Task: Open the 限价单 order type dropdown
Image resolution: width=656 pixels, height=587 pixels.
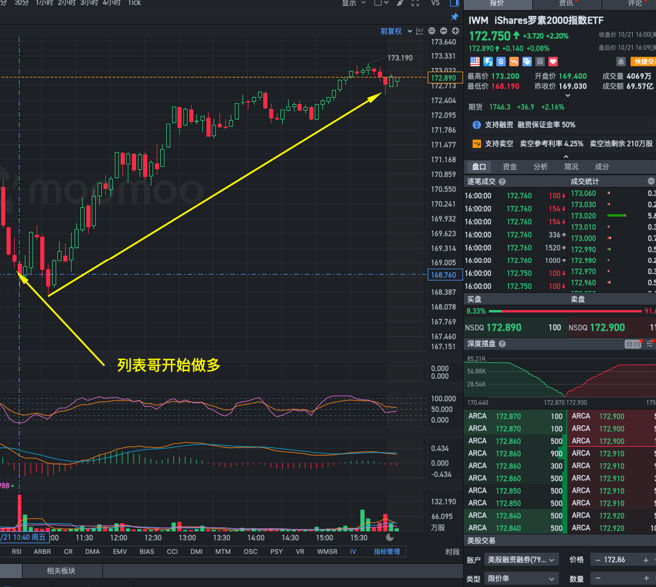Action: click(x=522, y=579)
